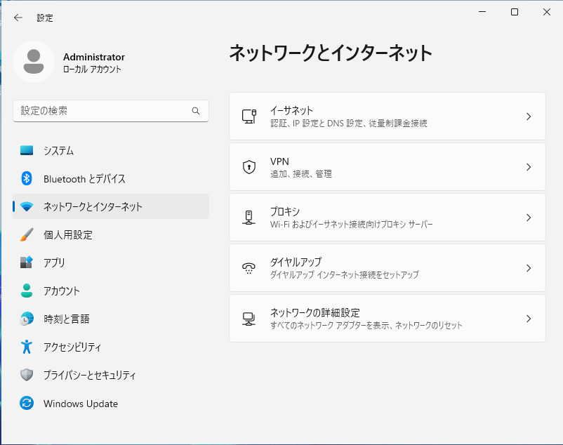The height and width of the screenshot is (445, 563).
Task: Click the Windows Update sync icon
Action: (x=27, y=403)
